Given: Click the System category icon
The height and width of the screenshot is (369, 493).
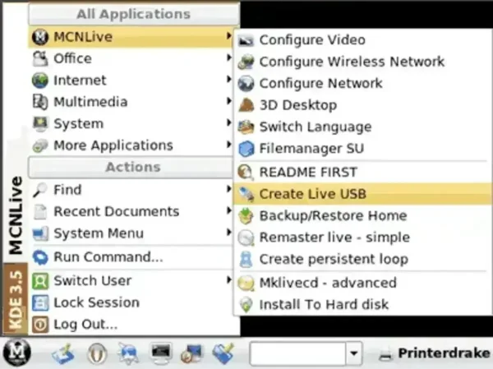Looking at the screenshot, I should (x=40, y=123).
